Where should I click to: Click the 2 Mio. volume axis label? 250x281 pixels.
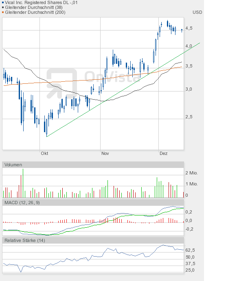(x=191, y=173)
